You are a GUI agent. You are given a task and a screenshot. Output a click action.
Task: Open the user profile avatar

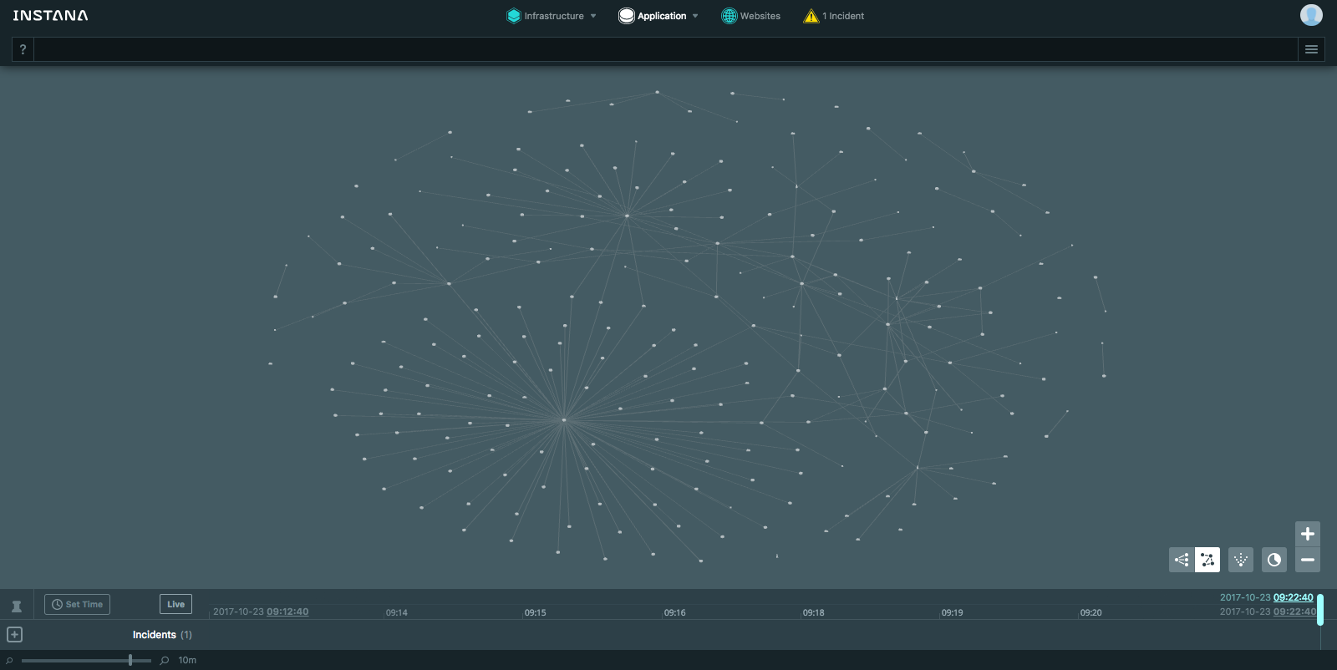(1311, 15)
